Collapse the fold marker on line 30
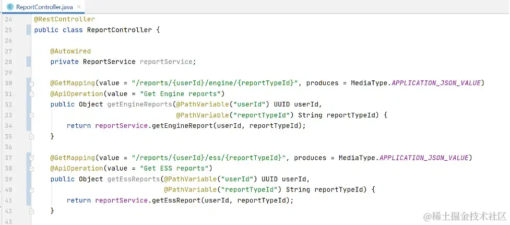 [x=31, y=84]
